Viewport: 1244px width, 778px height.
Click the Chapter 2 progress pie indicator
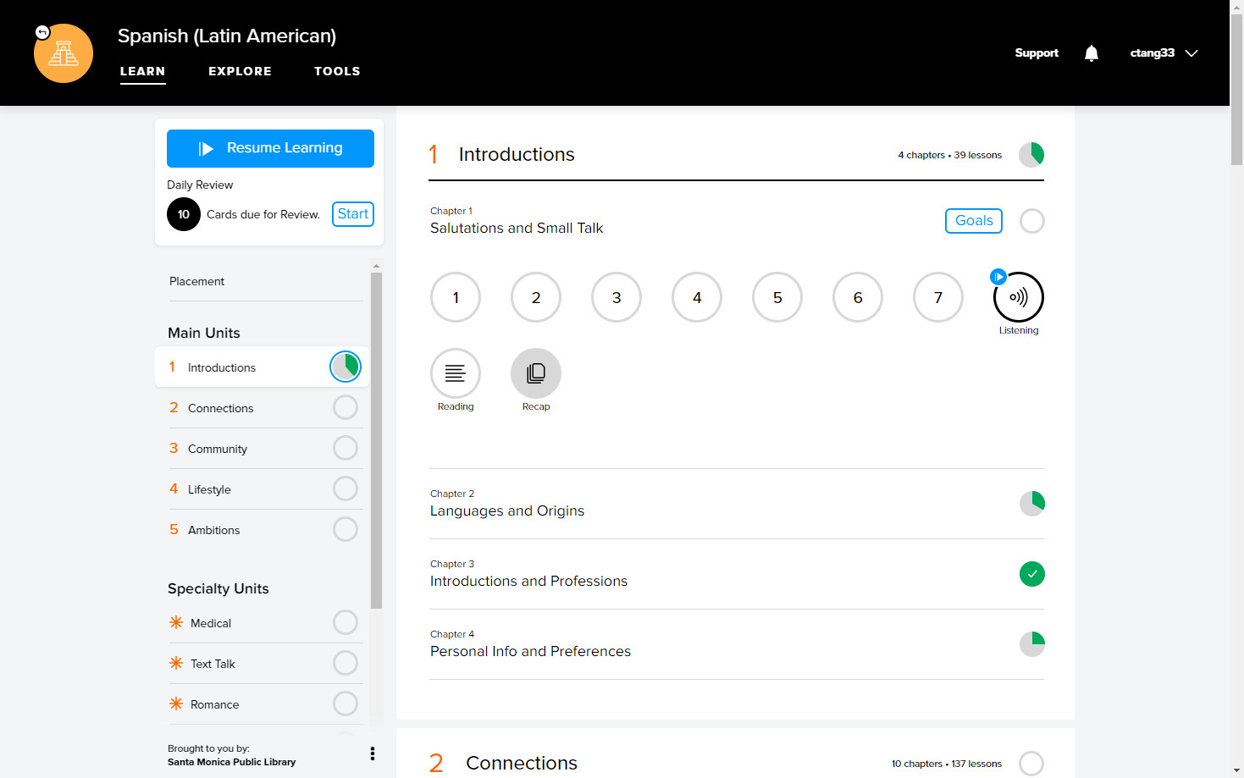[x=1032, y=504]
